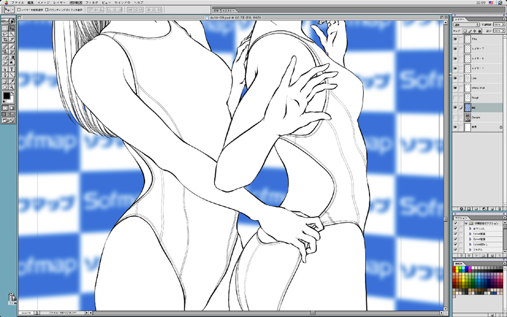This screenshot has height=317, width=507.
Task: Open the ウィンドウ menu
Action: pos(122,3)
